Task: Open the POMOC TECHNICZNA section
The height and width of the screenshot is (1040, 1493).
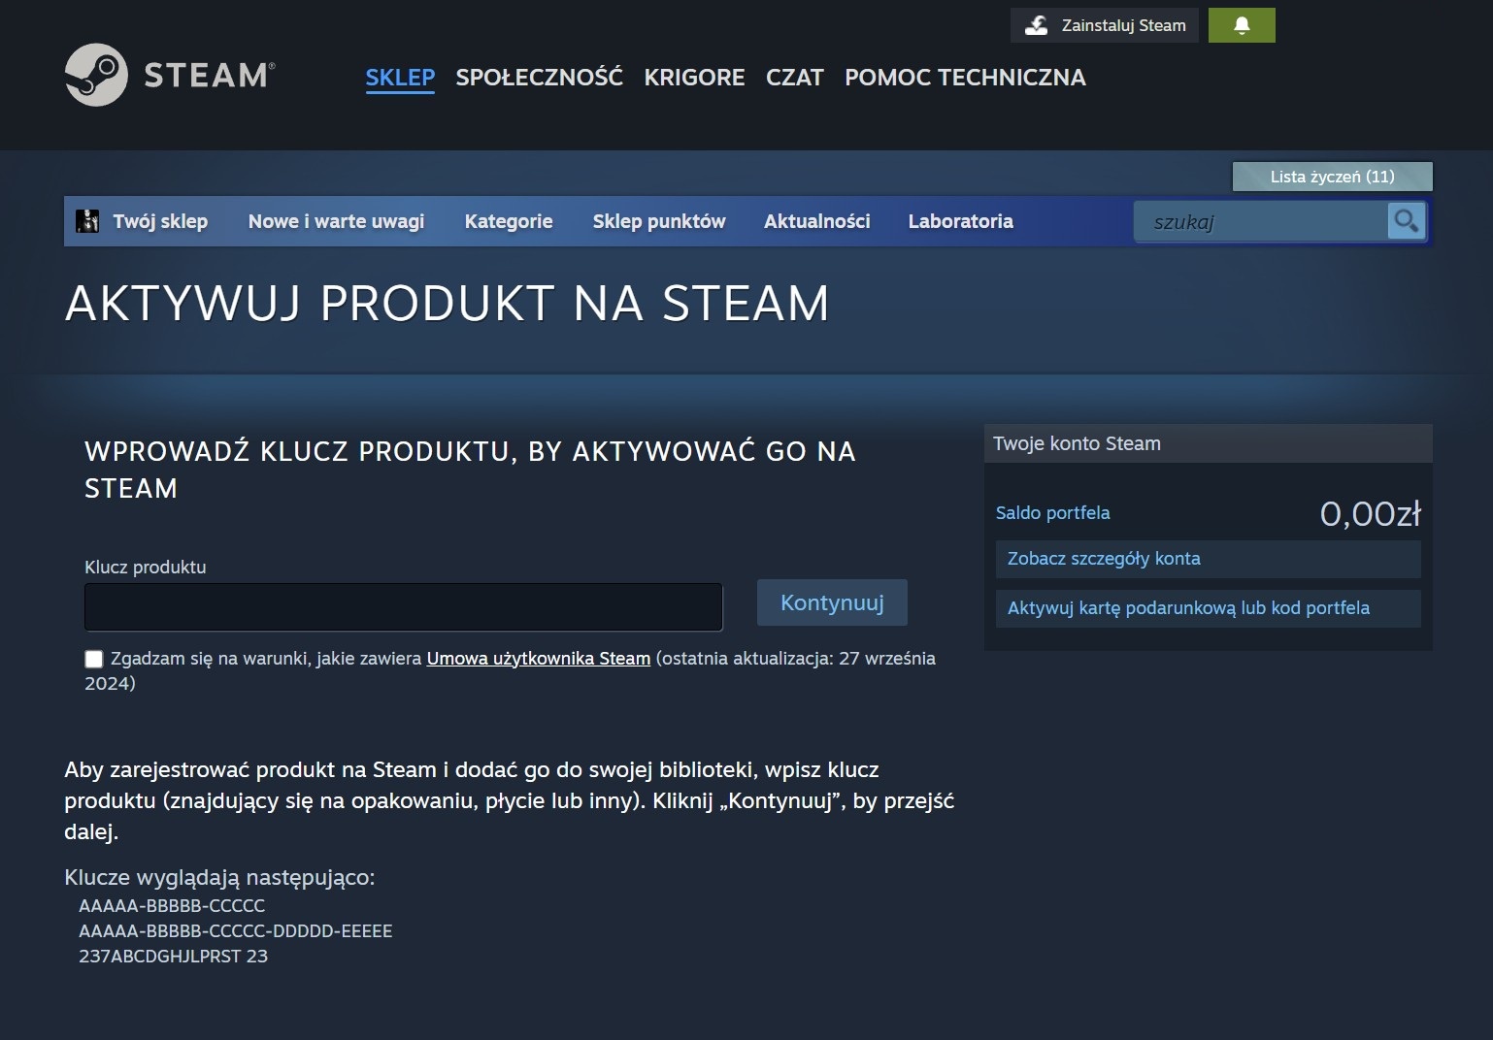Action: [964, 78]
